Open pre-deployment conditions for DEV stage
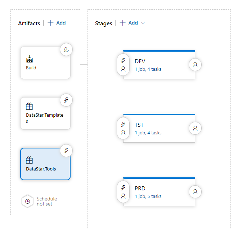 (123, 65)
